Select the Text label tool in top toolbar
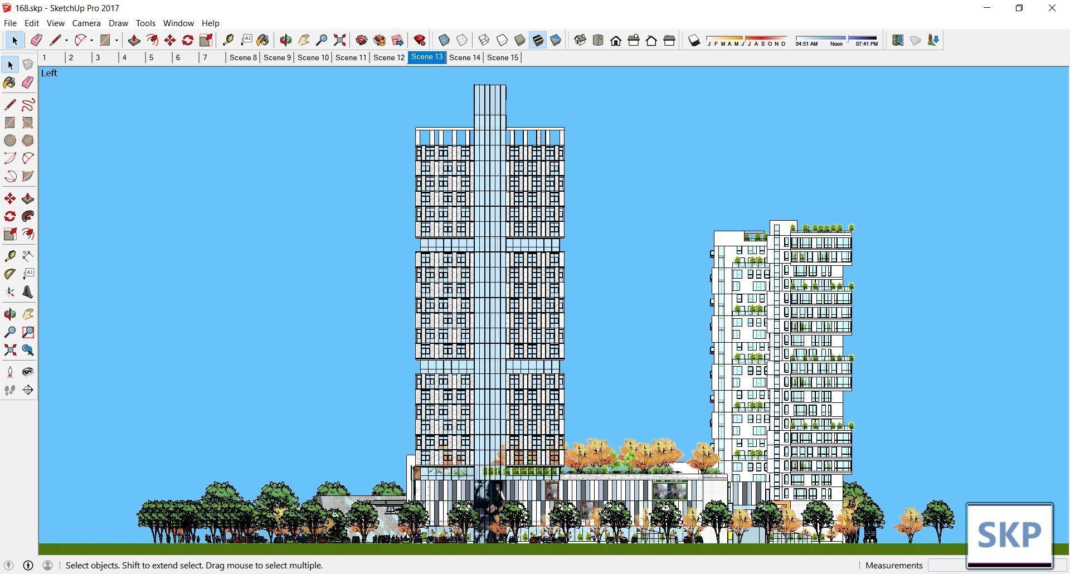The height and width of the screenshot is (574, 1070). [246, 40]
